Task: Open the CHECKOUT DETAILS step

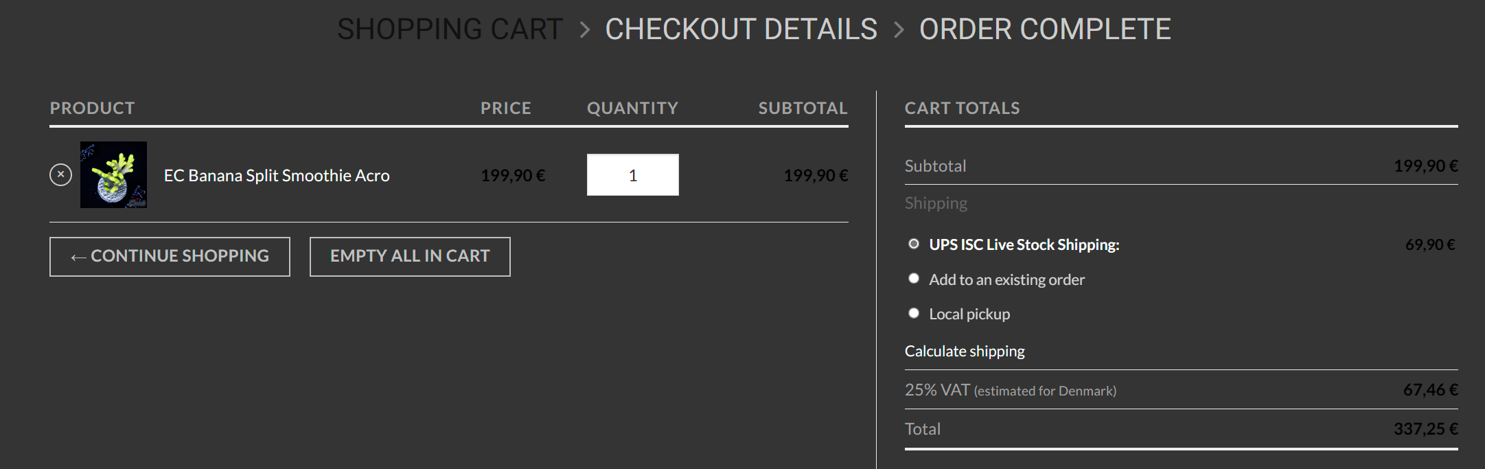Action: point(741,30)
